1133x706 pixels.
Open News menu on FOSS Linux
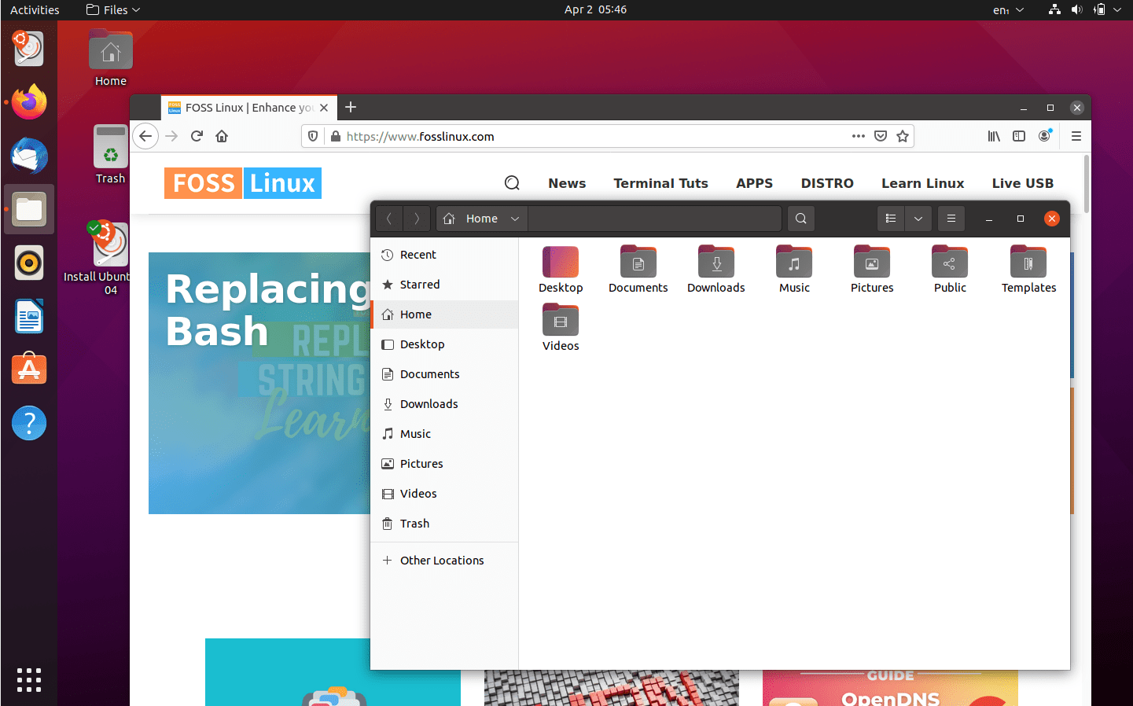coord(567,183)
